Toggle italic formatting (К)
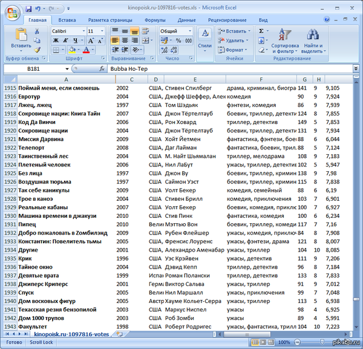Screen dimensions: 363x349 (x=64, y=41)
